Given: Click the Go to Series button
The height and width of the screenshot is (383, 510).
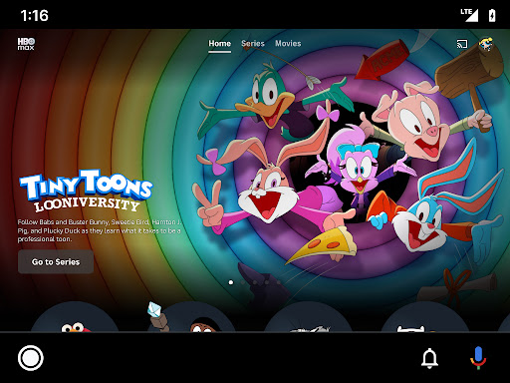Looking at the screenshot, I should [56, 262].
